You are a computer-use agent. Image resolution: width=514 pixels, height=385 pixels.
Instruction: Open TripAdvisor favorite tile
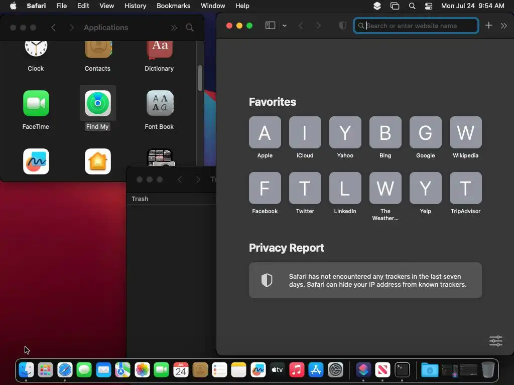[x=465, y=188]
